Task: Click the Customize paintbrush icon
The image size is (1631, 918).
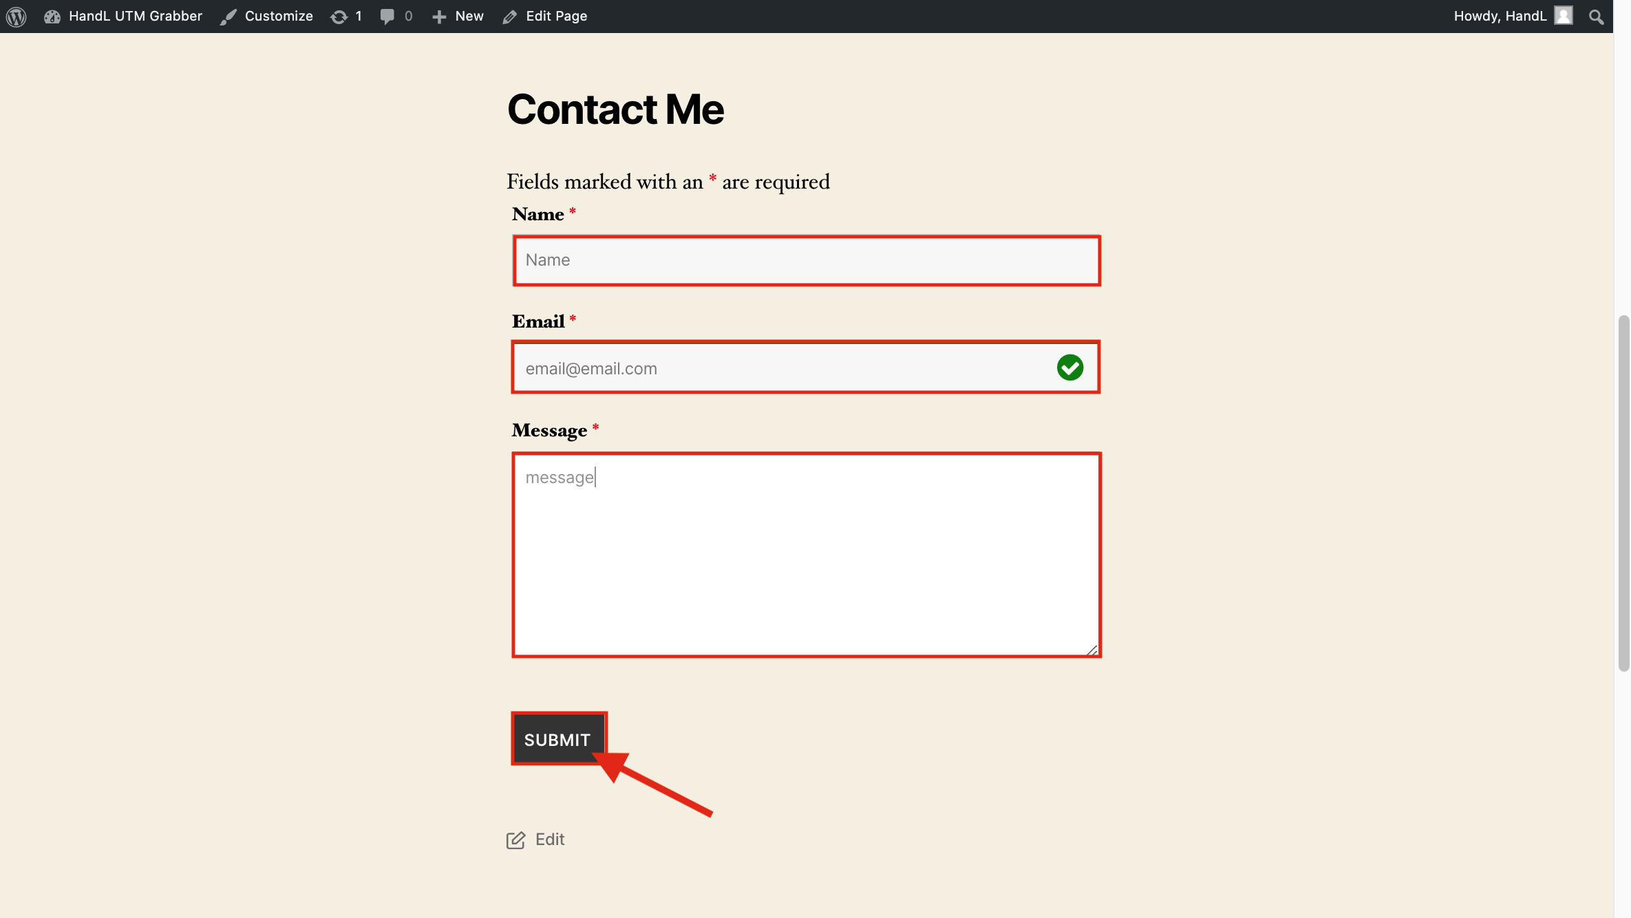Action: [x=228, y=17]
